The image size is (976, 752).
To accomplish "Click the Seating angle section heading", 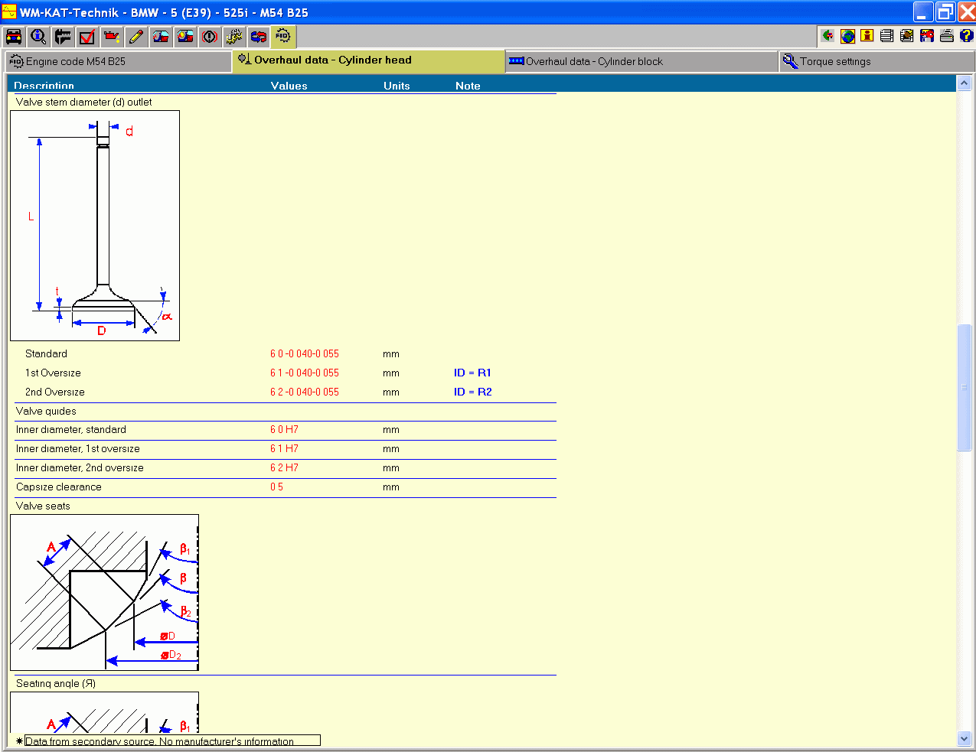I will (55, 683).
